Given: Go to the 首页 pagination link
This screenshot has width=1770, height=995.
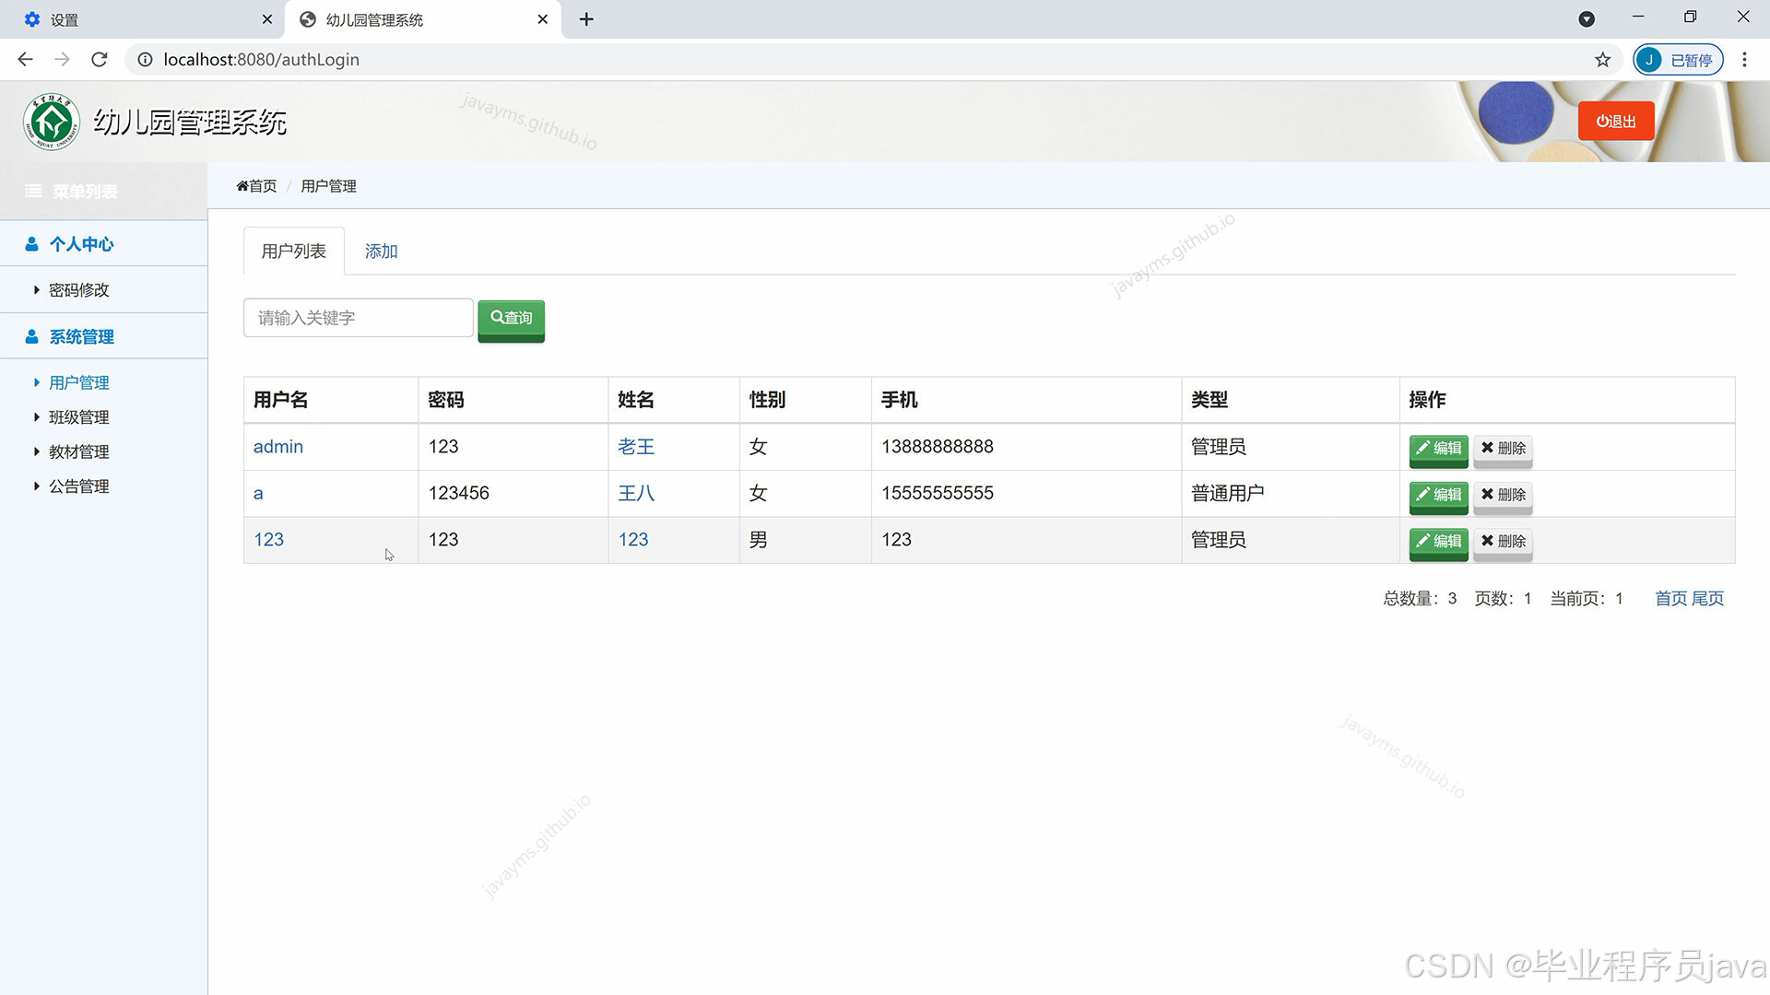Looking at the screenshot, I should click(1670, 599).
